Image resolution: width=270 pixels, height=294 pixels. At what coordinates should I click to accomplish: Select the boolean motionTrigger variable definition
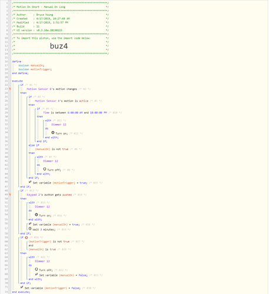[x=35, y=69]
